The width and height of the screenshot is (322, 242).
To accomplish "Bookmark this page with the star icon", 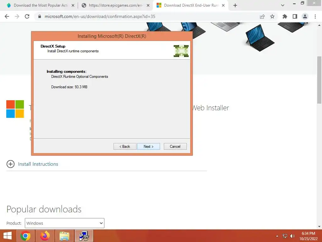I will tap(272, 16).
